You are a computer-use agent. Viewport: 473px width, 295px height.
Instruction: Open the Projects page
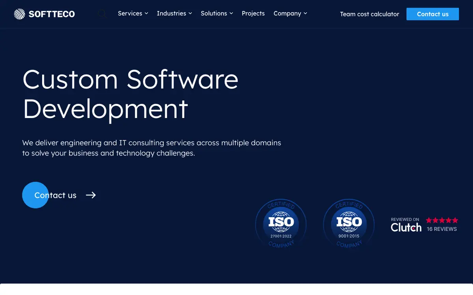253,13
